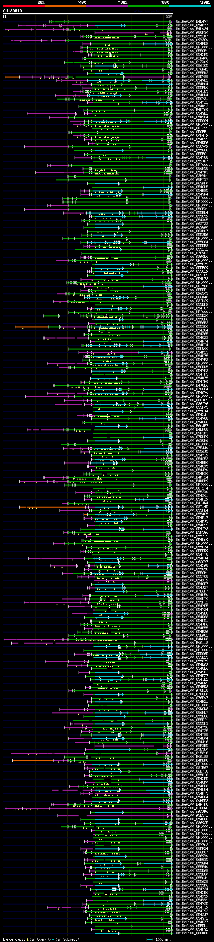The image size is (214, 942).
Task: Select last hit UniRef100_Q86K80
Action: click(x=192, y=933)
